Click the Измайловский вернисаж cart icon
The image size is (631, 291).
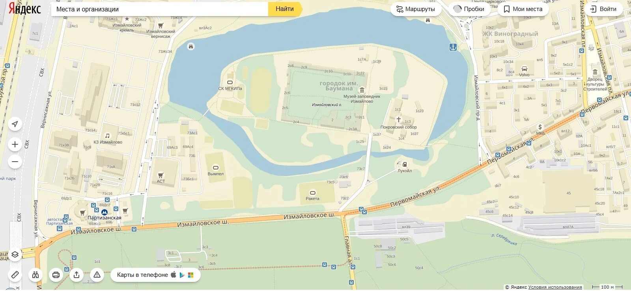pyautogui.click(x=161, y=25)
